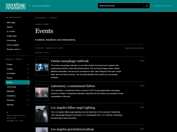Open Los Angeles fallen-angel sighting title
177x132 pixels.
pyautogui.click(x=73, y=108)
